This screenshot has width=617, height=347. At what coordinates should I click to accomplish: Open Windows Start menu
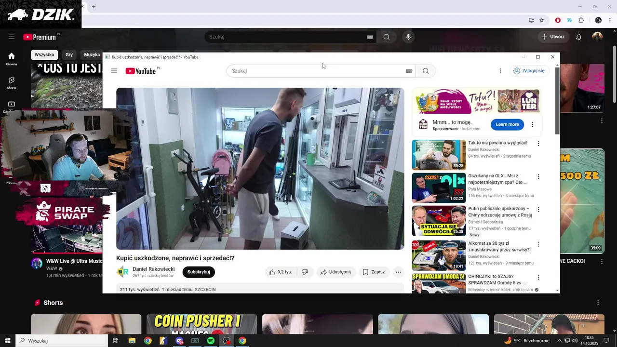[8, 341]
